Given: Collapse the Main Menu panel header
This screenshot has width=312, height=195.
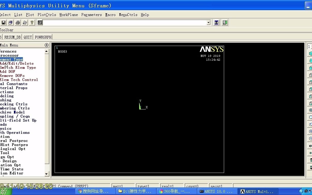Looking at the screenshot, I should coord(46,45).
